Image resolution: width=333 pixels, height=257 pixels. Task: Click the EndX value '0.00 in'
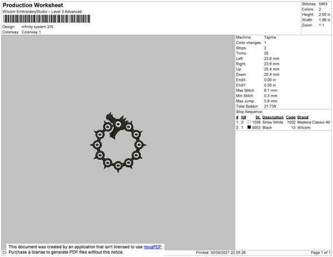270,80
